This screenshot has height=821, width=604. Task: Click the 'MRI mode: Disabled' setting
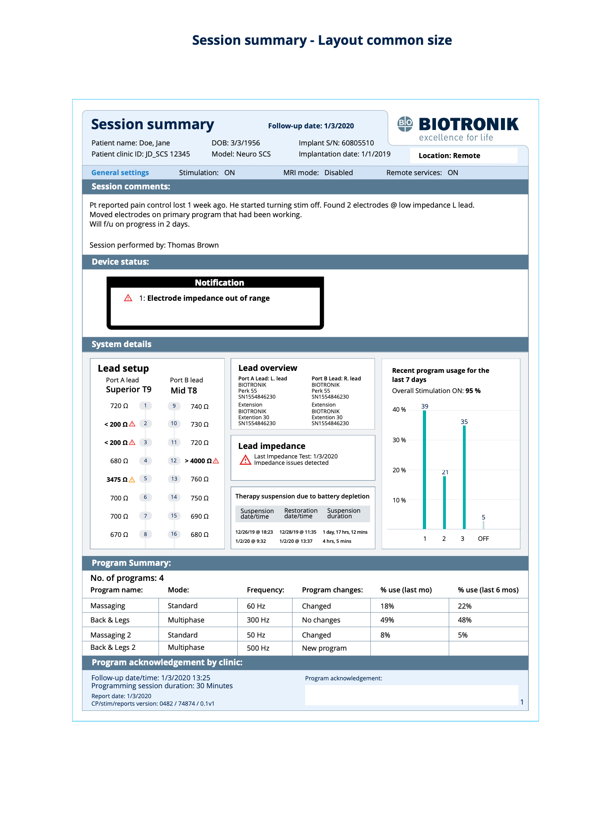[x=318, y=173]
